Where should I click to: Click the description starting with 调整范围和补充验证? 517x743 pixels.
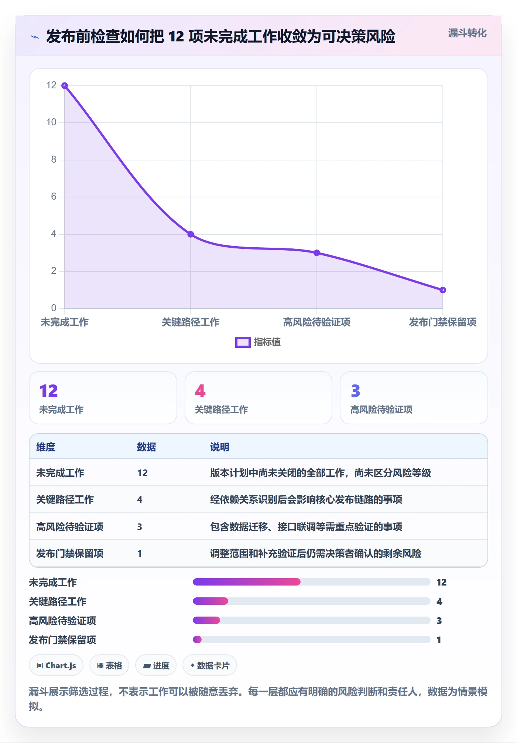316,554
